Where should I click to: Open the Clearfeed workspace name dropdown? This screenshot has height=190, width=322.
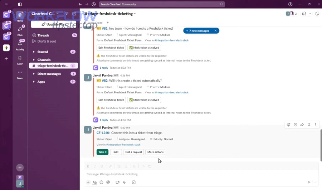(45, 14)
